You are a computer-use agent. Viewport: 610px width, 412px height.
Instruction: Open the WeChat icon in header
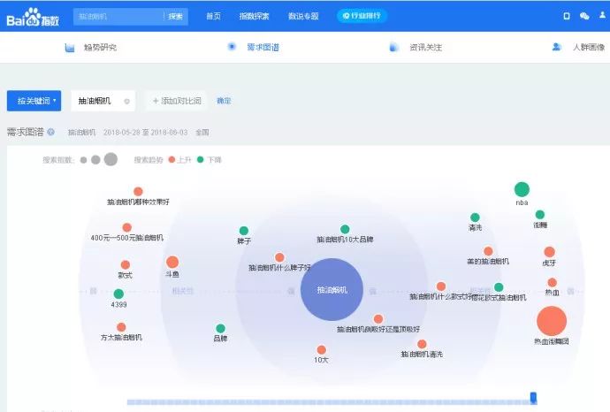[584, 16]
